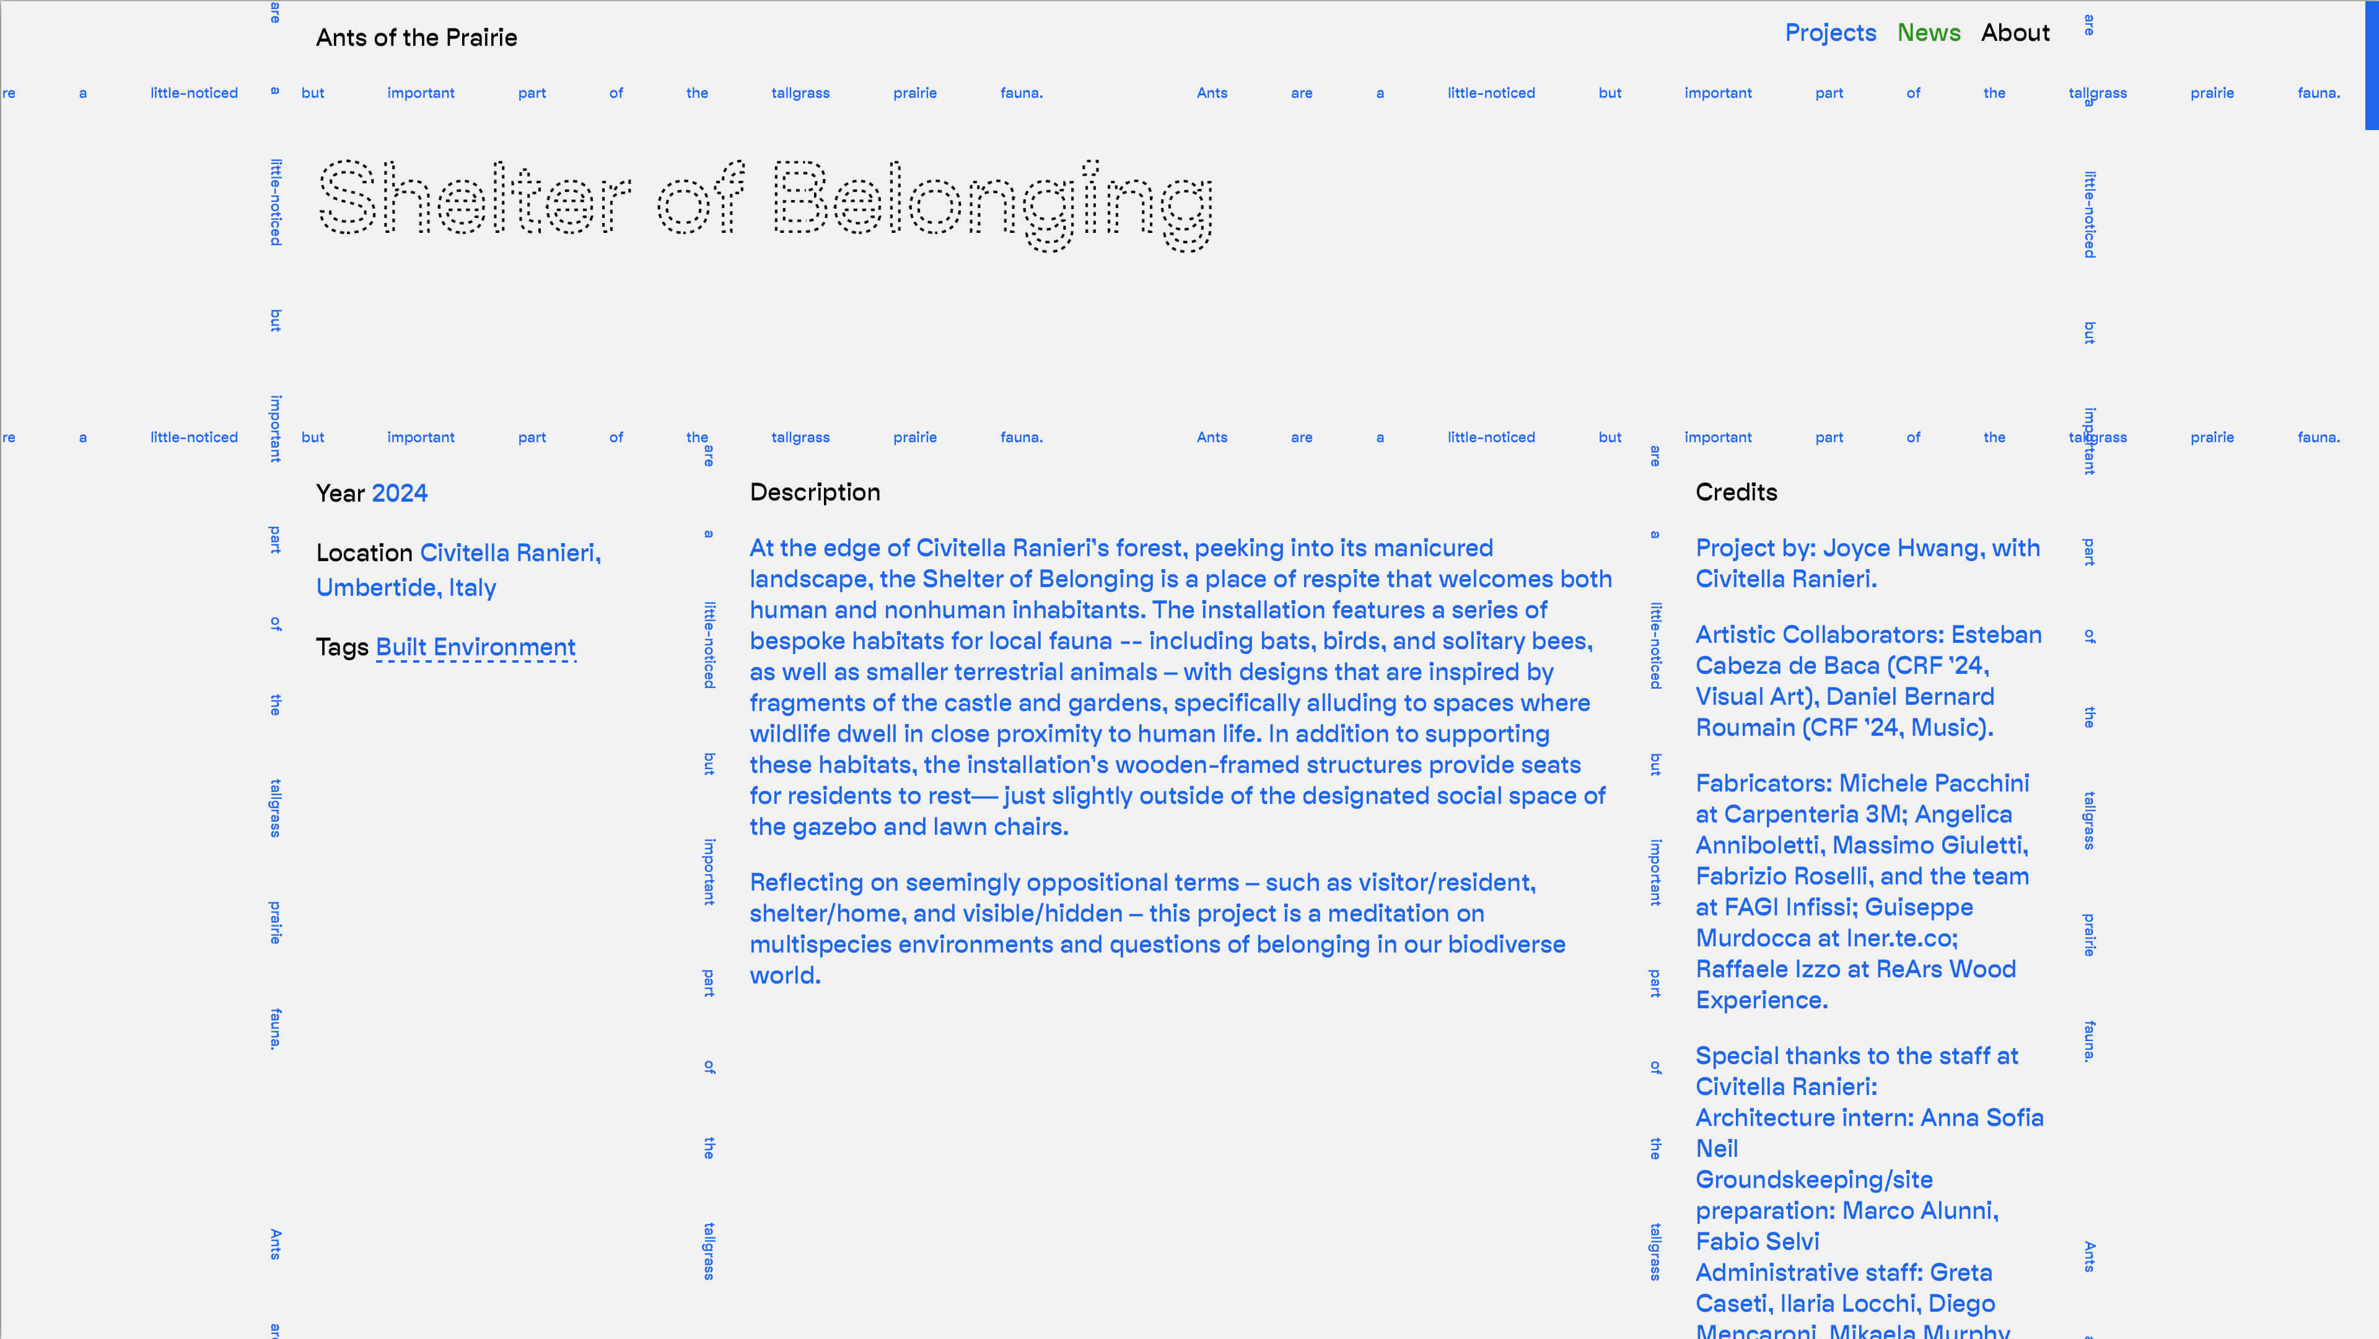Click the Year label
The width and height of the screenshot is (2379, 1339).
point(340,493)
